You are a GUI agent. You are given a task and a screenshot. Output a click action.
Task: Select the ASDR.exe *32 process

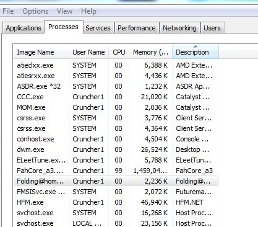pos(116,86)
